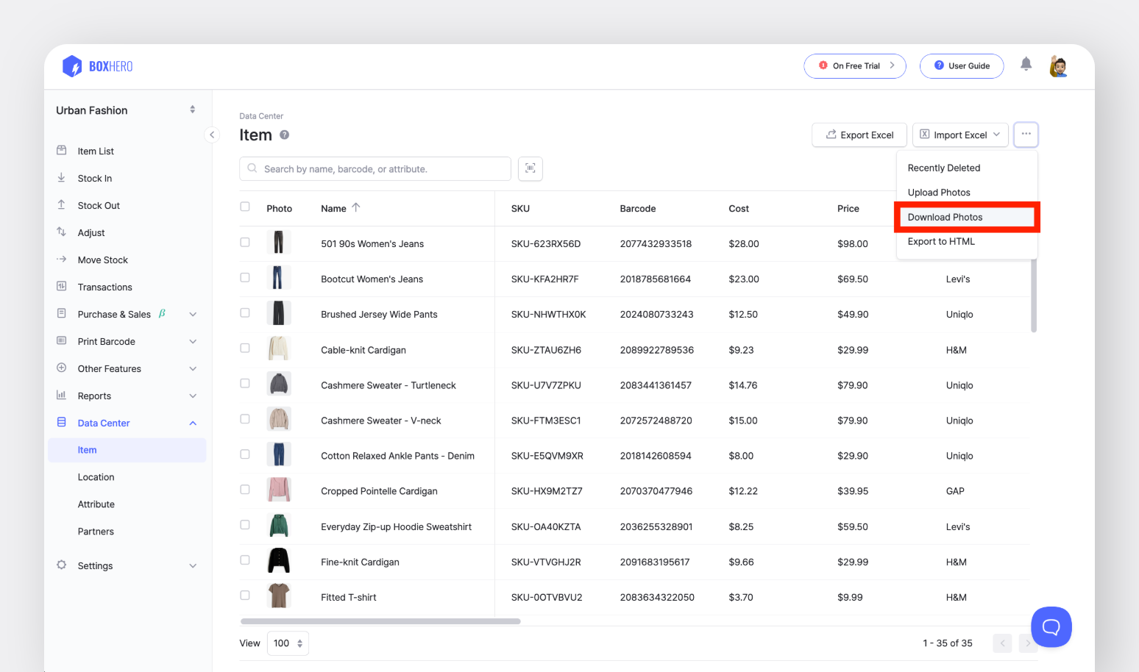Click the three-dots more options button

click(1026, 135)
